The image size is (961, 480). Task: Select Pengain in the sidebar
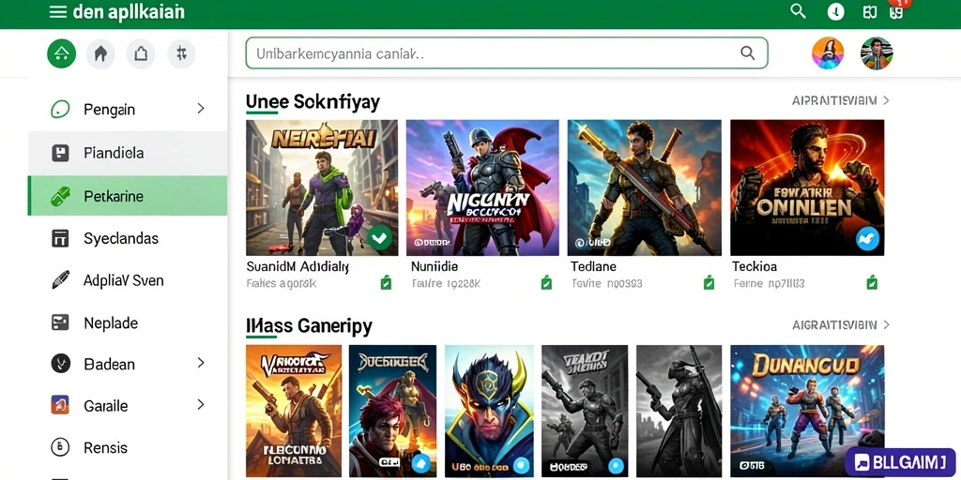click(128, 110)
